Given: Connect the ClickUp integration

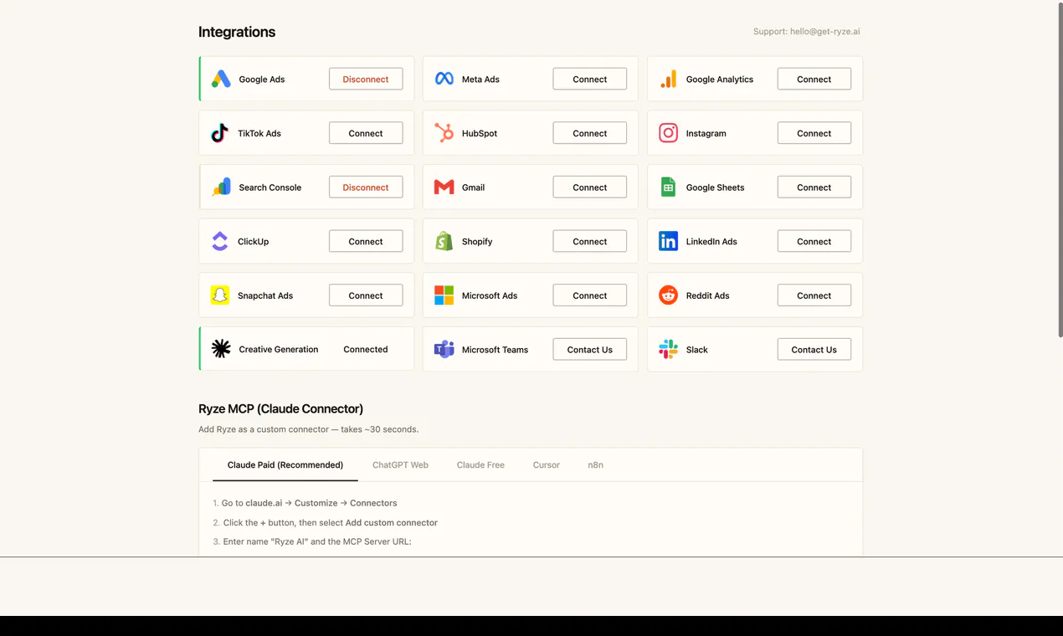Looking at the screenshot, I should (x=366, y=241).
